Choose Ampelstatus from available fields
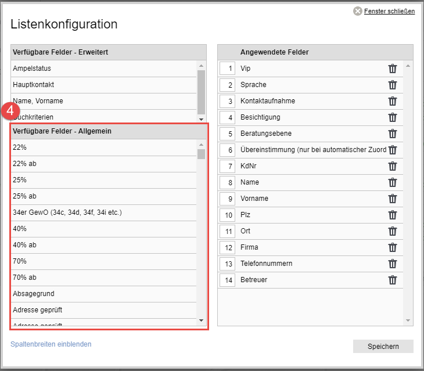 pos(33,69)
